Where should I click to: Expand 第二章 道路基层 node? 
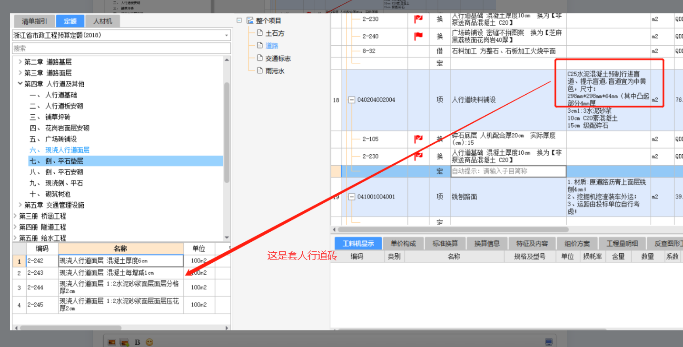click(x=20, y=62)
